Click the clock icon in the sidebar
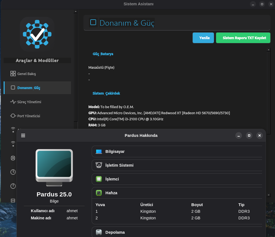Screen dimensions: 275x237 (13, 172)
